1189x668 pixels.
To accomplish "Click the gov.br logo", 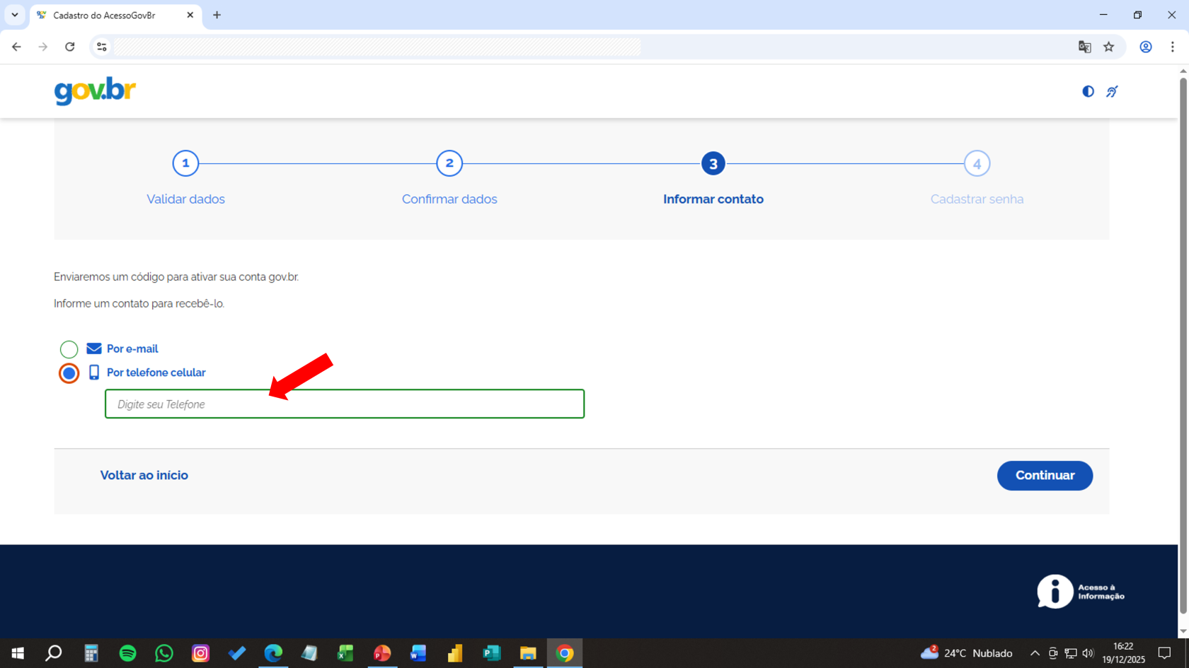I will pyautogui.click(x=95, y=91).
